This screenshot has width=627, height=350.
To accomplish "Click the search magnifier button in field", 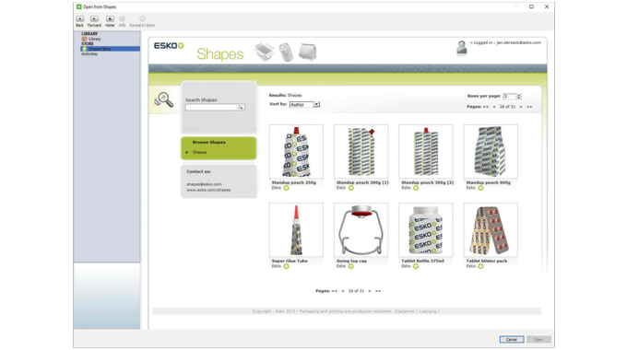I will click(241, 107).
